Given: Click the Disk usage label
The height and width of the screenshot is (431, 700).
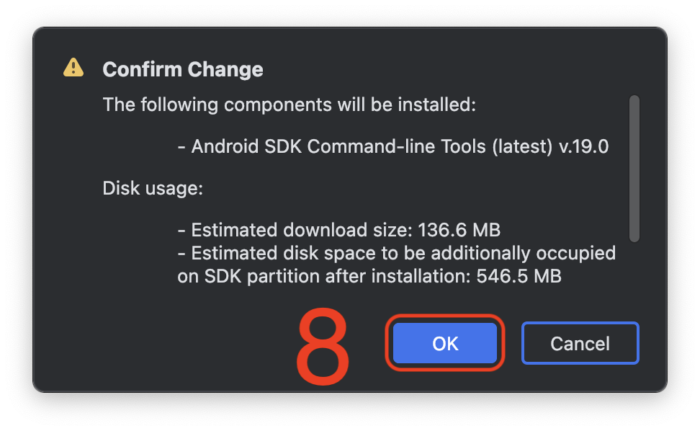Looking at the screenshot, I should click(x=153, y=189).
